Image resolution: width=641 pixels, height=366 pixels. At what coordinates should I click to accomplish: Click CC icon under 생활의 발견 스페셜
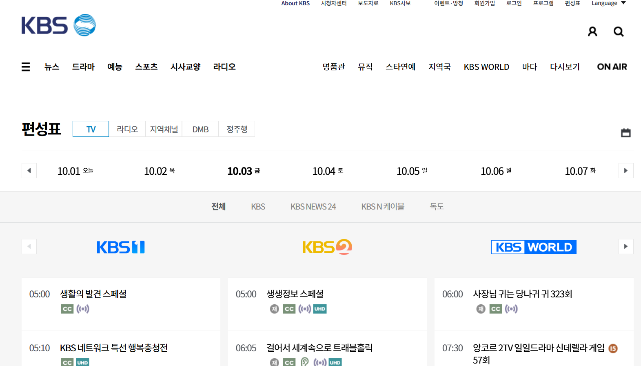coord(67,309)
